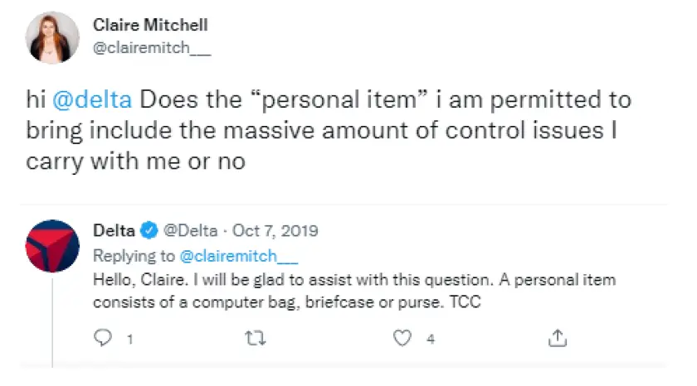This screenshot has height=386, width=697.
Task: Open the @Delta handle in the reply header
Action: coord(191,231)
